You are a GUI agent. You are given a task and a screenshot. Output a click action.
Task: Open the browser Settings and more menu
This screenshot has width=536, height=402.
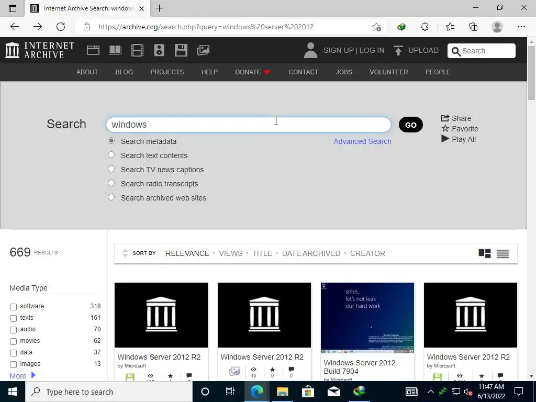point(521,27)
